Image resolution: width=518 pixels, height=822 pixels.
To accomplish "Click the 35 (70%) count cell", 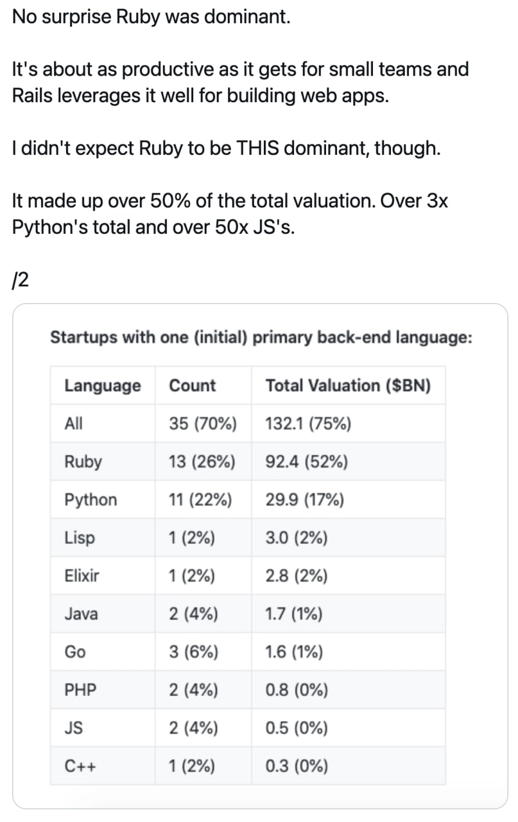I will click(203, 424).
